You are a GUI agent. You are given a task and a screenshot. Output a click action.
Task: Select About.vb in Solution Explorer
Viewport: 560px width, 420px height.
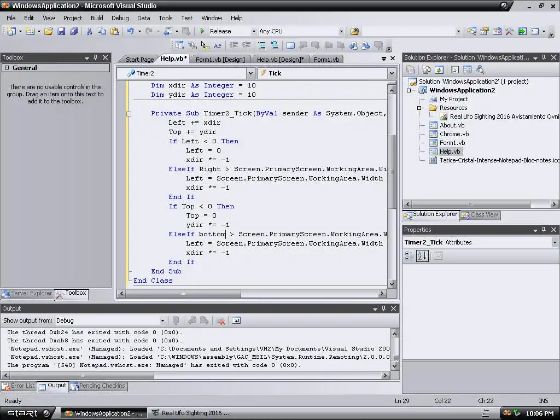point(452,125)
